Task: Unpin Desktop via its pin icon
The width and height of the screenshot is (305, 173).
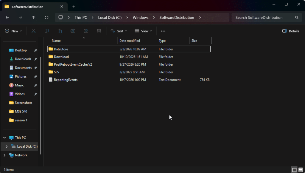Action: pyautogui.click(x=36, y=50)
